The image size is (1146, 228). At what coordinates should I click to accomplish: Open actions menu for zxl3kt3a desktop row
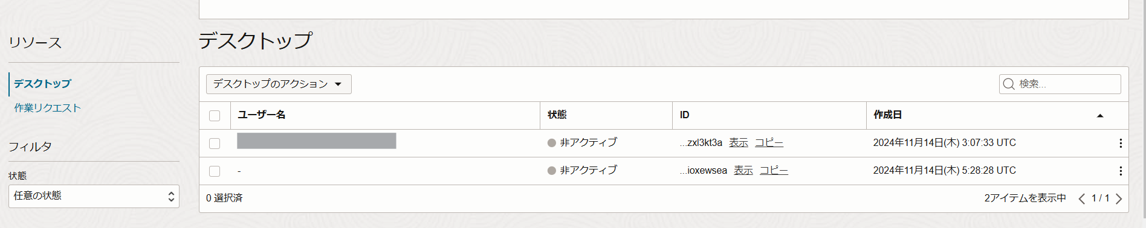(1120, 143)
